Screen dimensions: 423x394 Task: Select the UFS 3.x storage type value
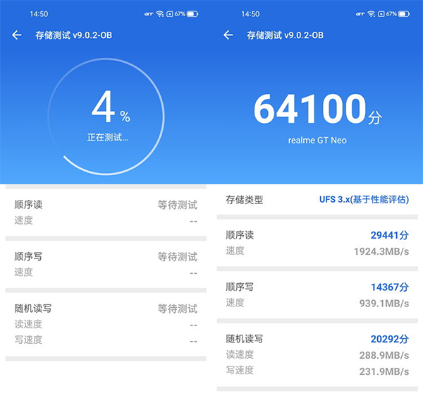pyautogui.click(x=364, y=200)
